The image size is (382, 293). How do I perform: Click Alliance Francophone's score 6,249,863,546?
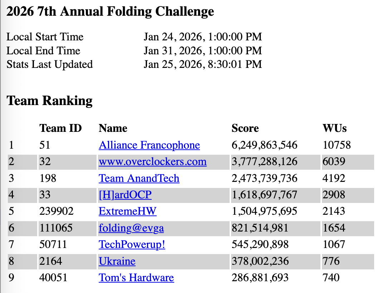(264, 145)
